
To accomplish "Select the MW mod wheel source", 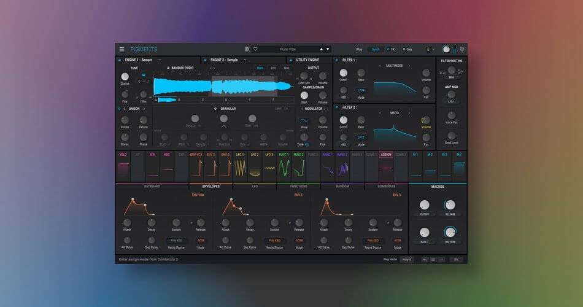I will [152, 166].
